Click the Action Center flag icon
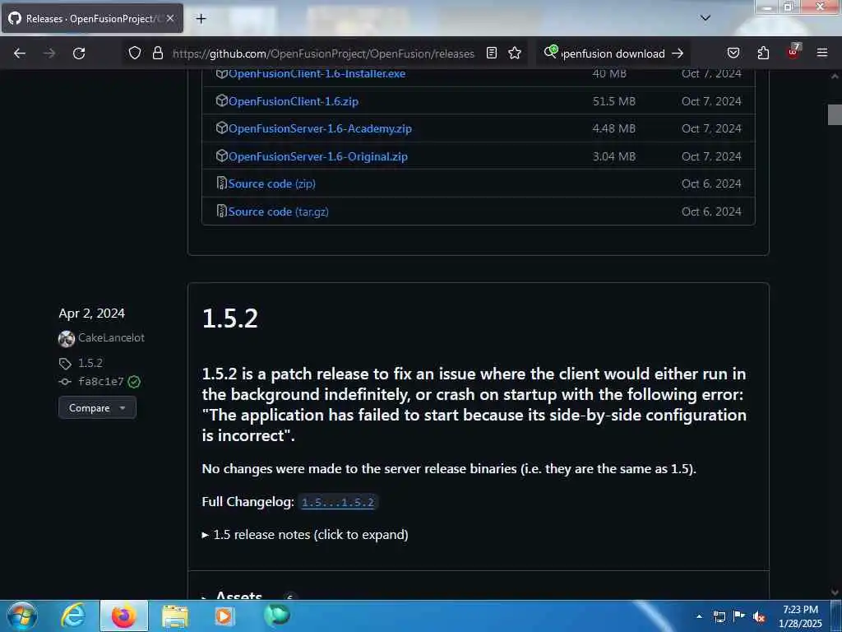The width and height of the screenshot is (842, 632). (x=739, y=616)
